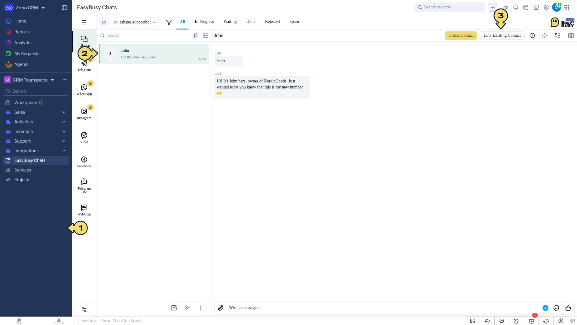This screenshot has width=577, height=325.
Task: Click the Write a message field
Action: (383, 308)
